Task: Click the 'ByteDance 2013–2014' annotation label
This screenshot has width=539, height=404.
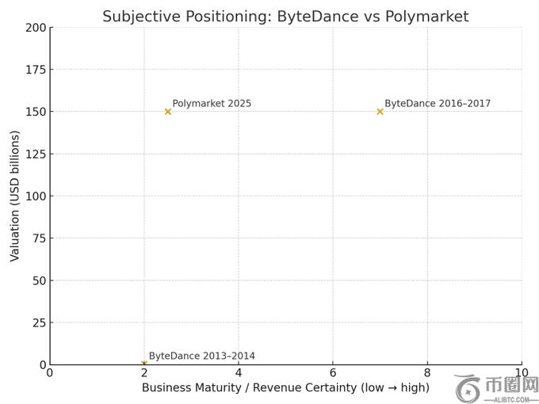Action: (x=202, y=356)
